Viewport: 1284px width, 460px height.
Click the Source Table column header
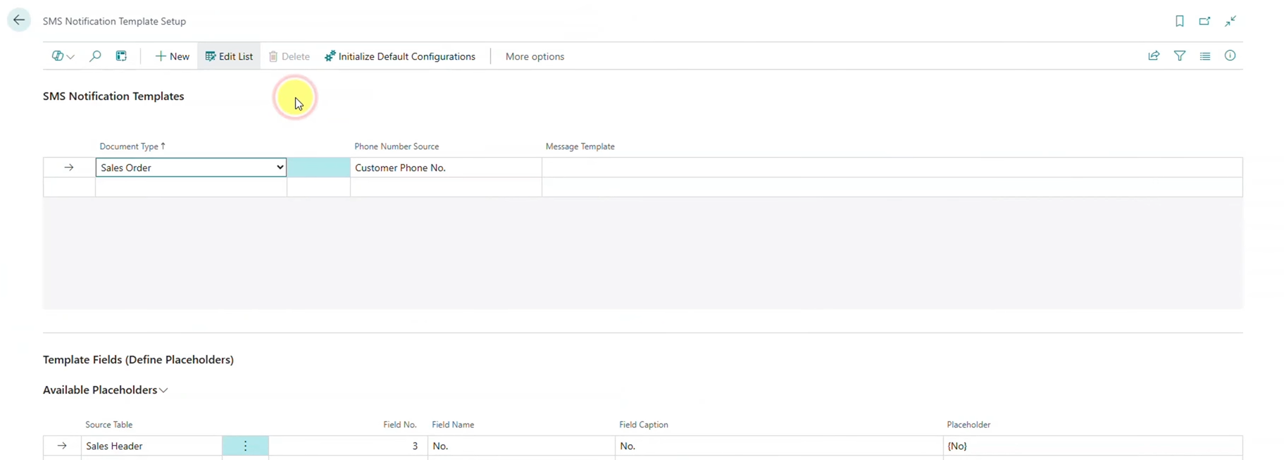coord(109,425)
